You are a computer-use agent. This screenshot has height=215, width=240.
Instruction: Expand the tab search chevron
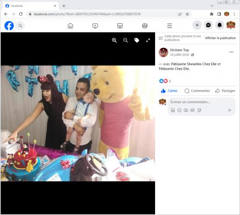point(212,6)
